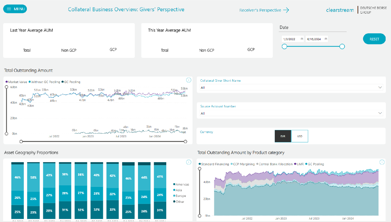Viewport: 391px width, 222px height.
Task: Open the Receiver's Perspective page
Action: click(x=260, y=10)
